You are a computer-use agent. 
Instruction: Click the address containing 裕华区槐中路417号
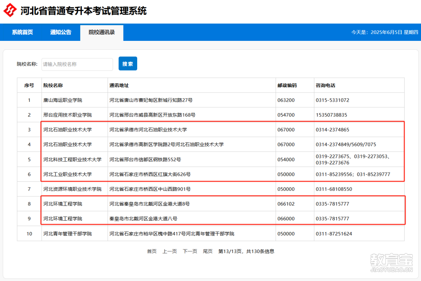point(172,234)
